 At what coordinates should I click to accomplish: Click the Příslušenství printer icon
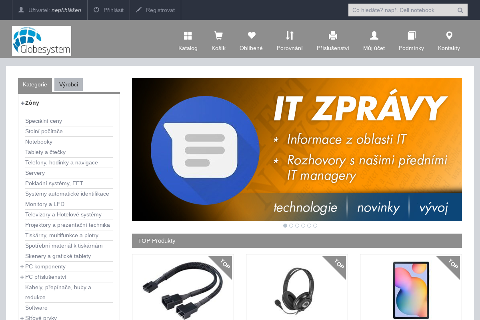(x=333, y=36)
